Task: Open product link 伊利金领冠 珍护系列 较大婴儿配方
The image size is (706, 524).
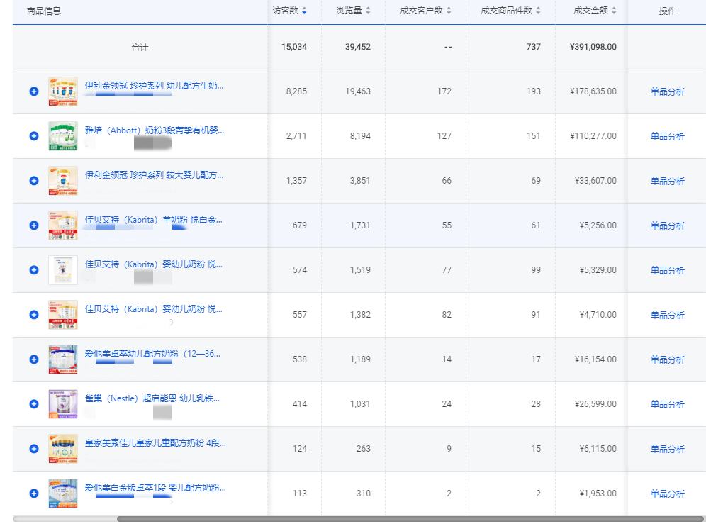Action: click(154, 174)
